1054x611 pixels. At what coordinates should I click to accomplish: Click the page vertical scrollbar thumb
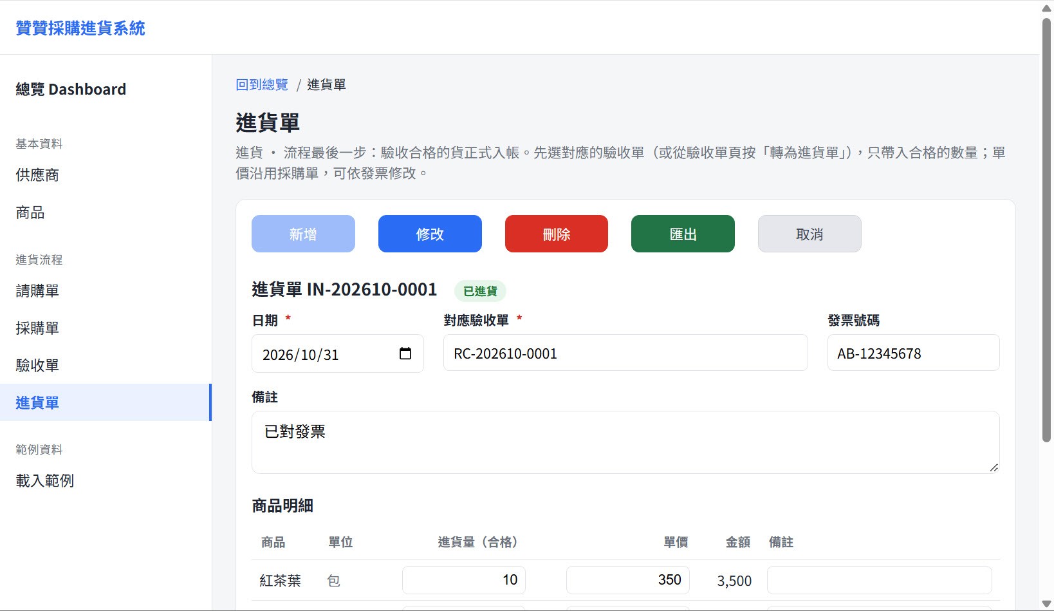[1046, 230]
